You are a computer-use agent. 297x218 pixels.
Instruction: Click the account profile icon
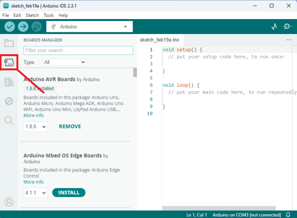point(9,202)
